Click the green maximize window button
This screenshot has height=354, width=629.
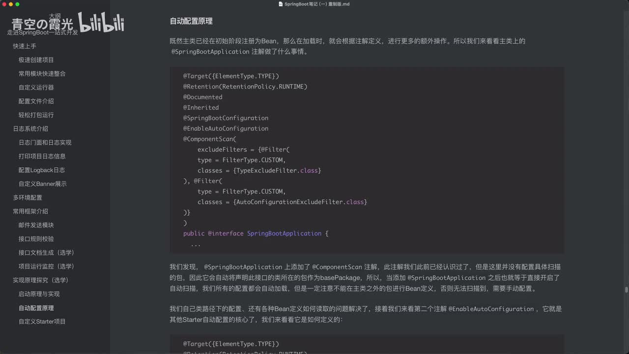click(x=18, y=4)
